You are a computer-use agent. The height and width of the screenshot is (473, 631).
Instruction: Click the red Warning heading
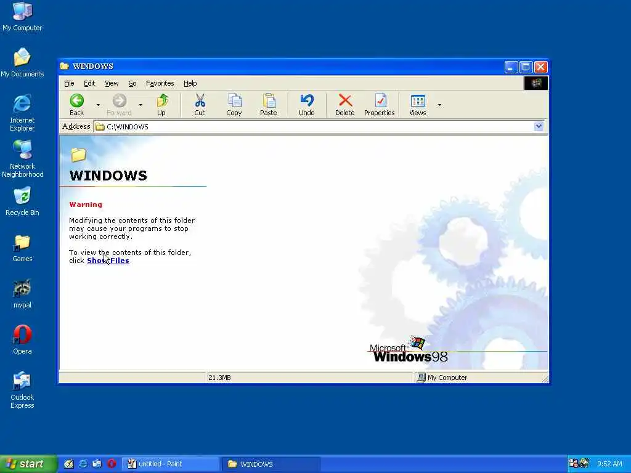pyautogui.click(x=86, y=204)
